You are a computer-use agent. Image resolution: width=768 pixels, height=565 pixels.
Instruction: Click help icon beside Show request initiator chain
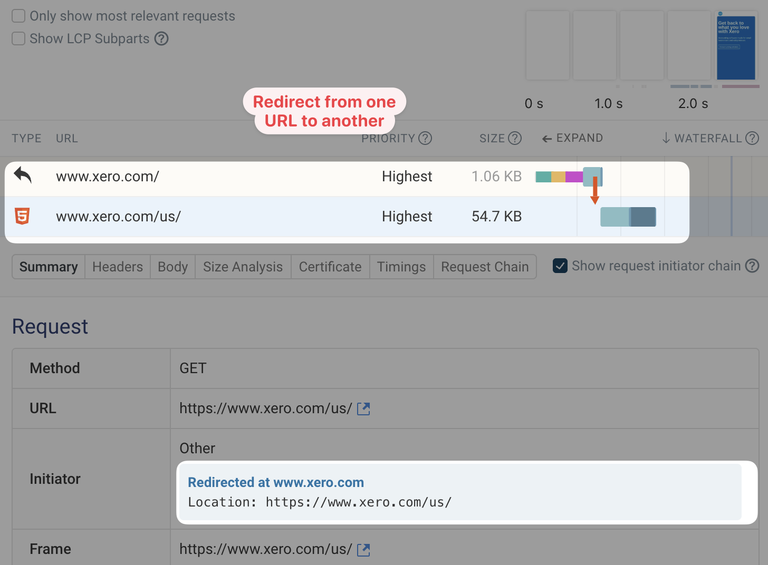(752, 266)
